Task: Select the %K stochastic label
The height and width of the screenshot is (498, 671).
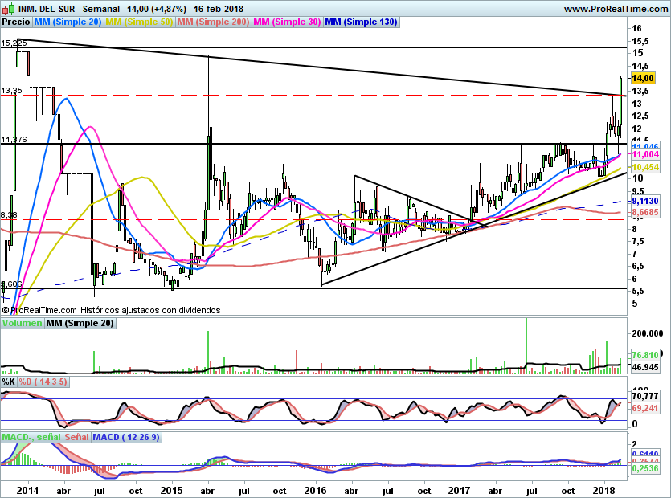Action: click(8, 382)
